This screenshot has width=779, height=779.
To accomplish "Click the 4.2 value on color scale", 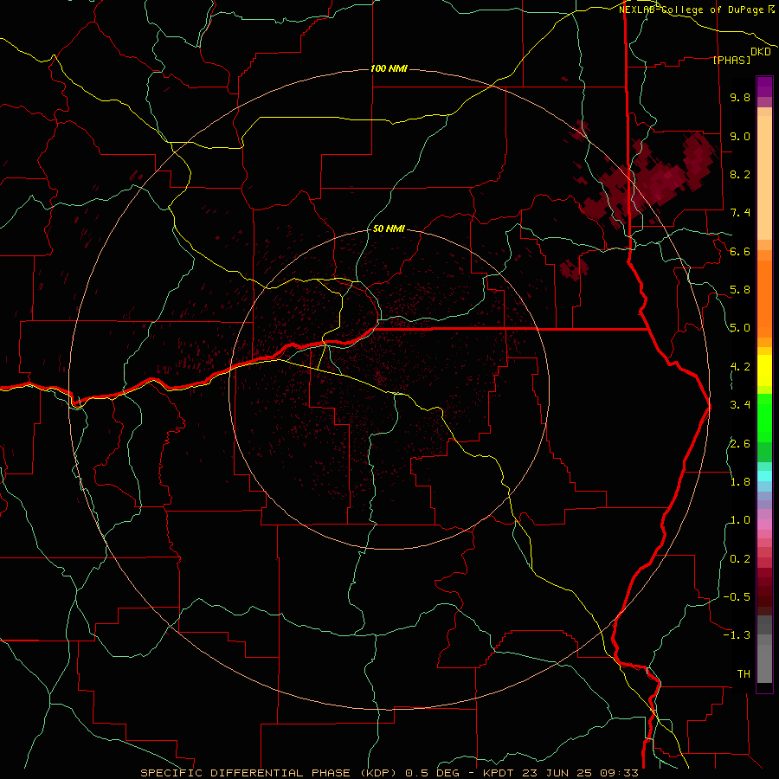I will pos(740,367).
